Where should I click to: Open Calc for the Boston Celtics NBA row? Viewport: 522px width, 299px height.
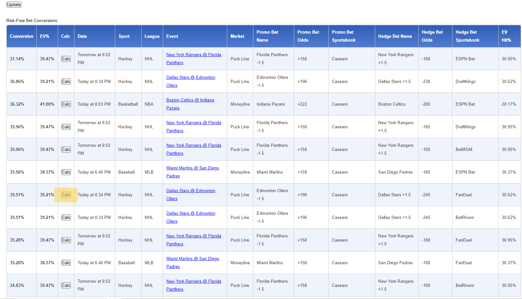click(66, 104)
